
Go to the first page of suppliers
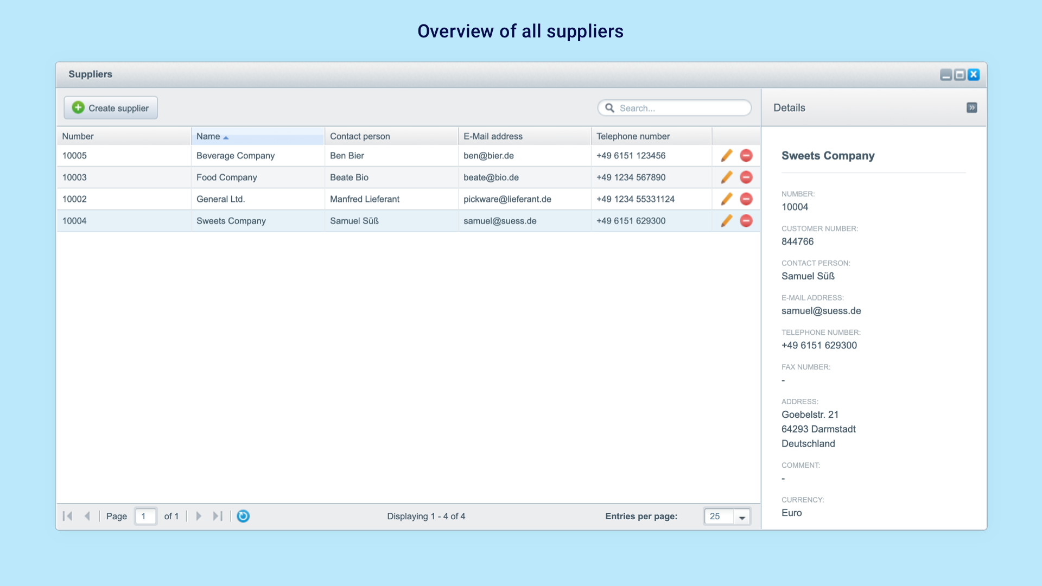67,516
